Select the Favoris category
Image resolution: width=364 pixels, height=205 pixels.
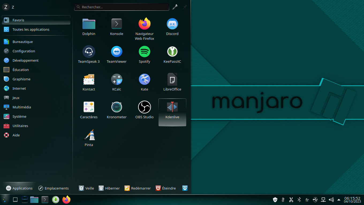[36, 20]
